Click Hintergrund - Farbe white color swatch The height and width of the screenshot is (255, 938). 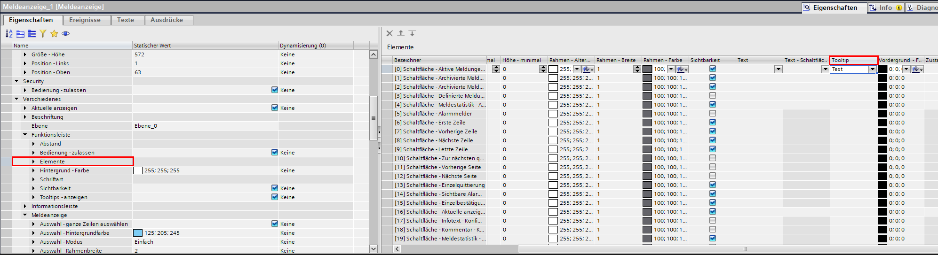click(x=138, y=170)
